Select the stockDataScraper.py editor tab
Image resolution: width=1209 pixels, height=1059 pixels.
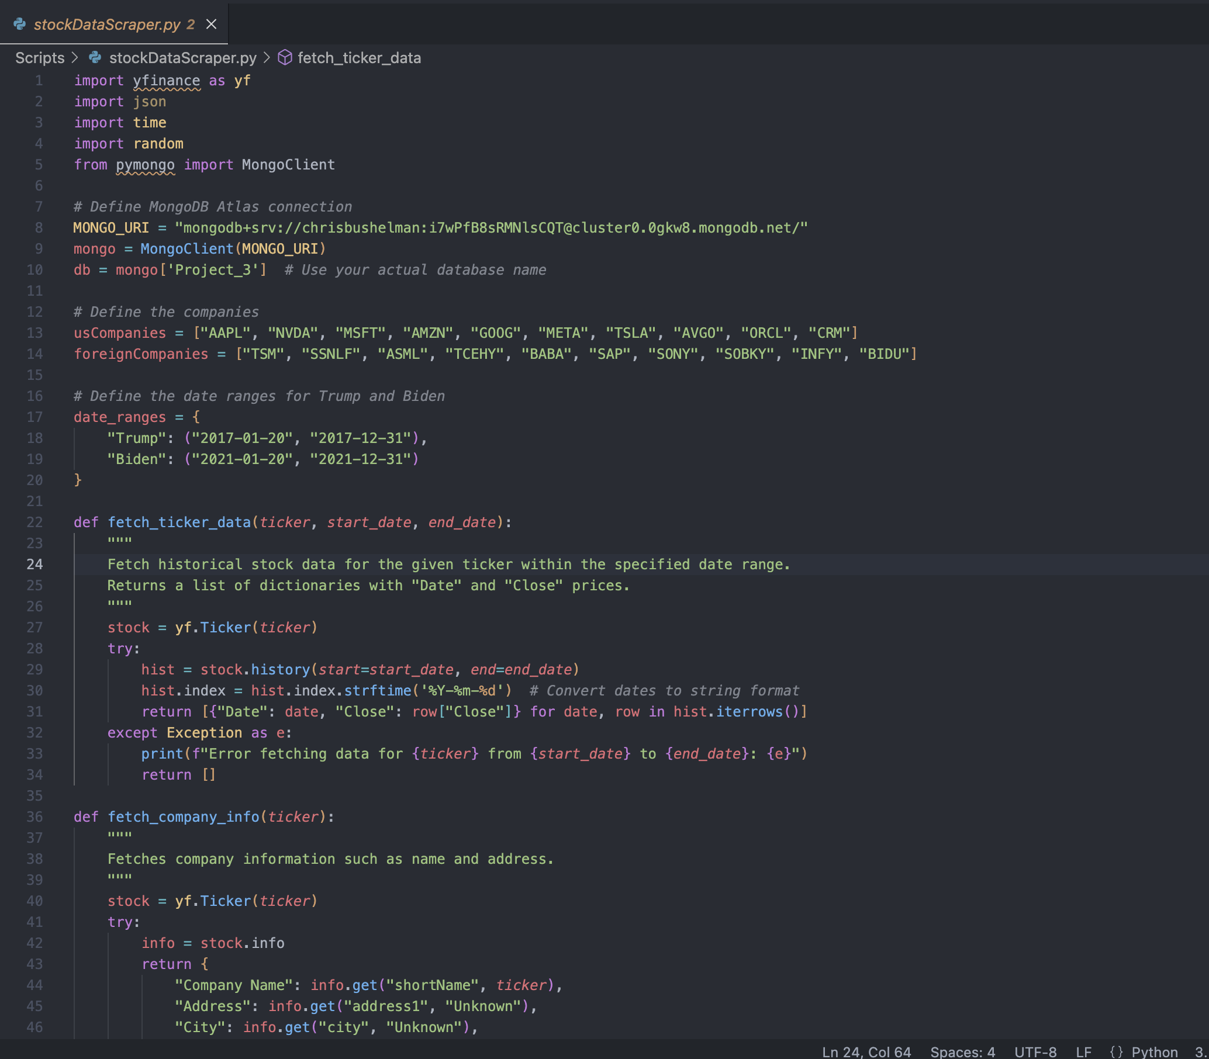coord(106,24)
